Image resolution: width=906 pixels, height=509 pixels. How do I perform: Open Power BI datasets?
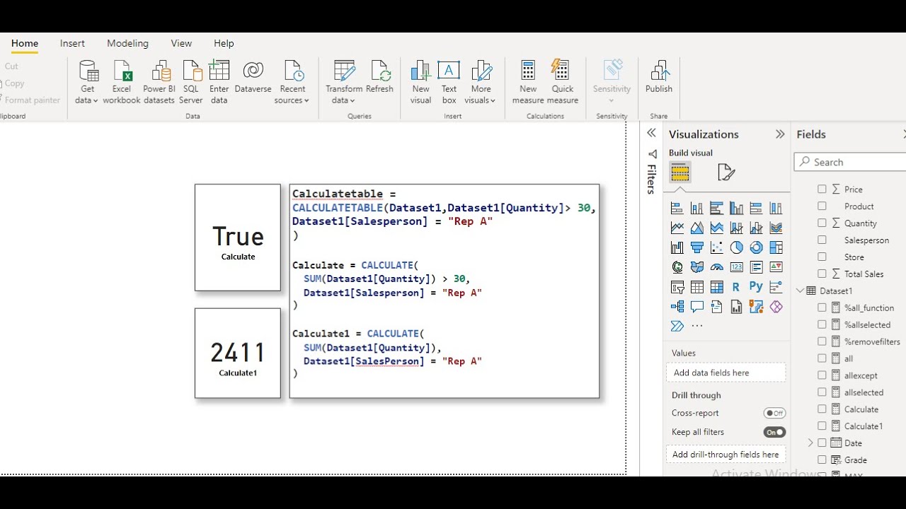pos(159,82)
